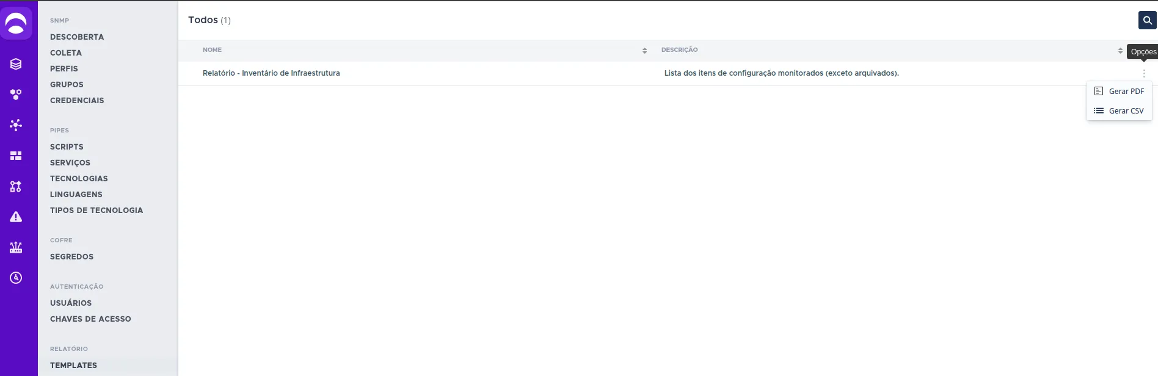The width and height of the screenshot is (1158, 376).
Task: Open TIPOS DE TECNOLOGIA
Action: pos(96,211)
